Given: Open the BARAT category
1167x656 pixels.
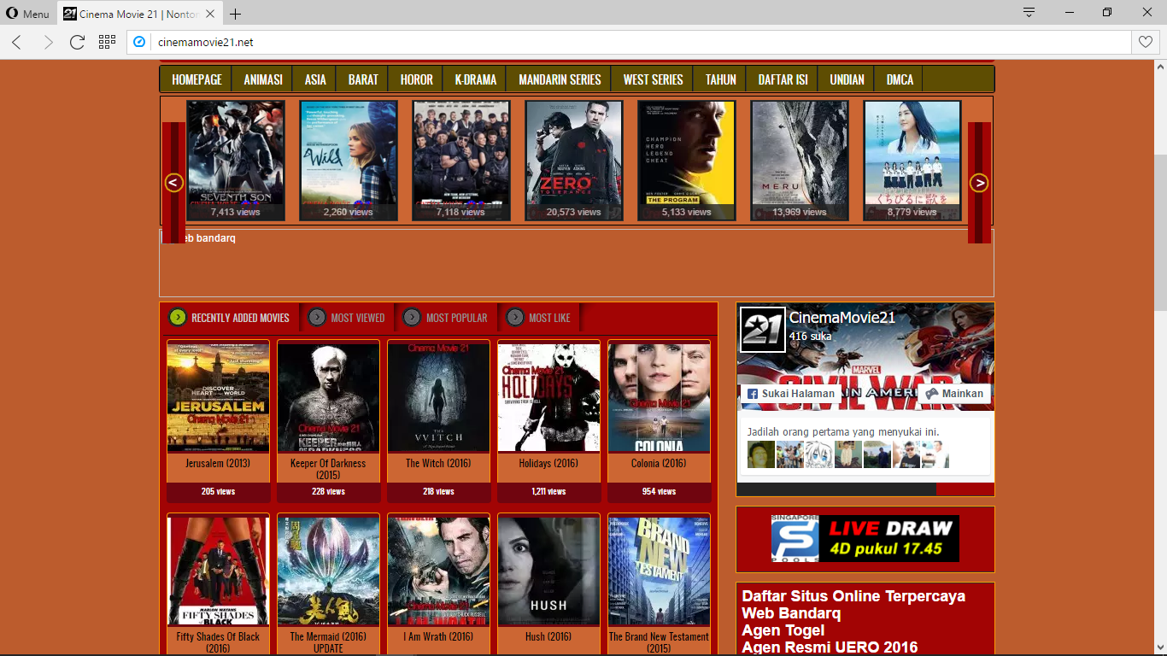Looking at the screenshot, I should point(363,79).
